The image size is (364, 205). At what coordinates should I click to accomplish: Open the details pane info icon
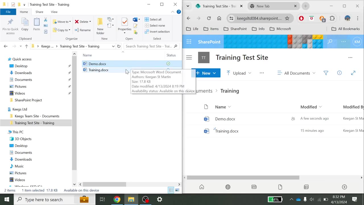339,73
